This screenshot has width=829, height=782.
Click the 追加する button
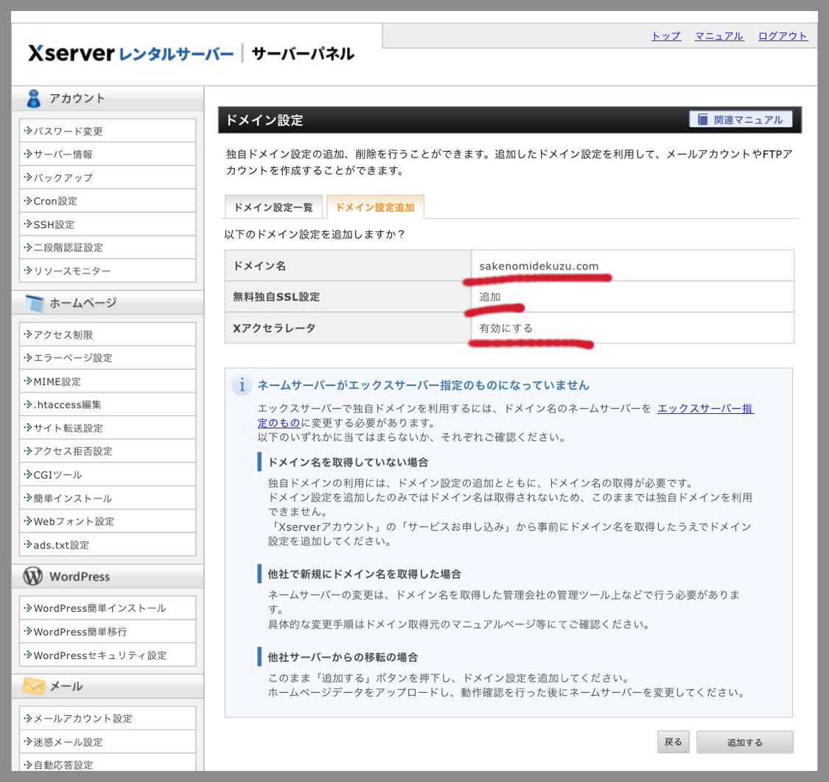[x=744, y=742]
